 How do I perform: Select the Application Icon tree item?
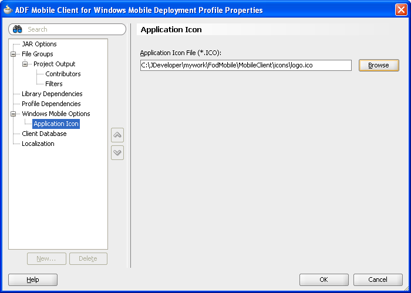coord(56,124)
